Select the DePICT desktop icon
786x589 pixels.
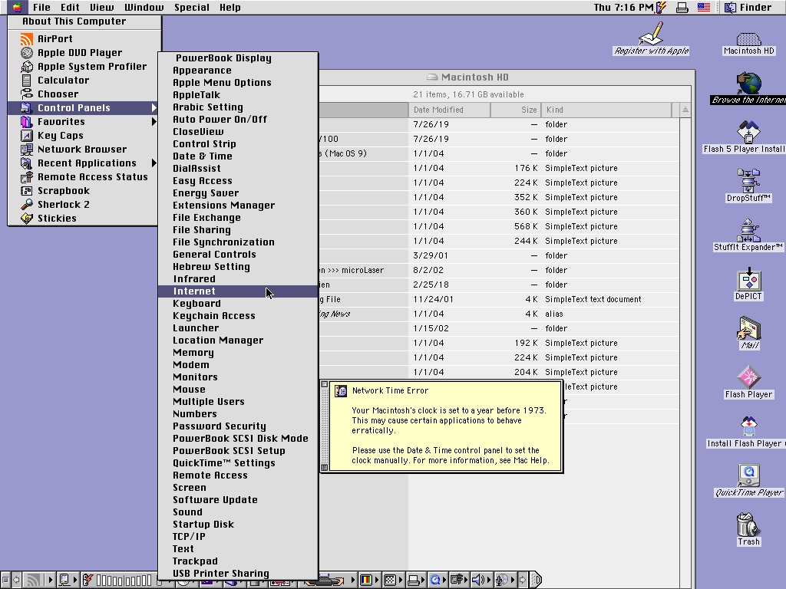[x=749, y=284]
